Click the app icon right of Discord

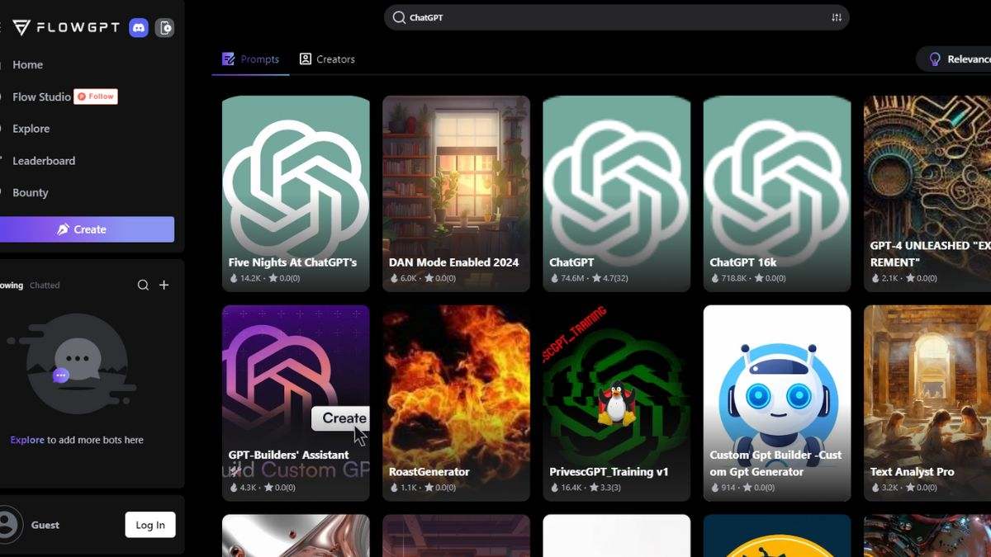tap(164, 27)
